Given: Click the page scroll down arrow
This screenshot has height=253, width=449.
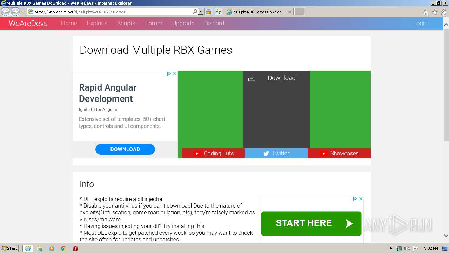Looking at the screenshot, I should pos(446,236).
